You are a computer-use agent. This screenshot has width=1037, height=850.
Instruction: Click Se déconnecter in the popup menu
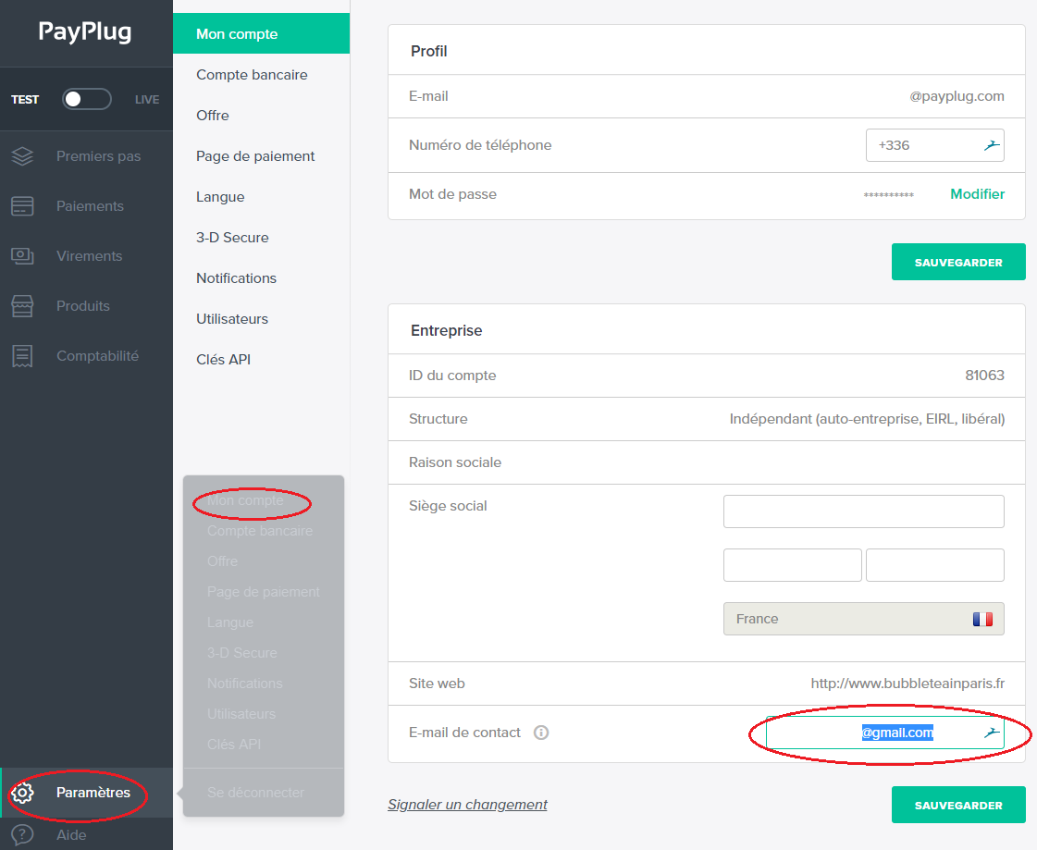coord(256,793)
